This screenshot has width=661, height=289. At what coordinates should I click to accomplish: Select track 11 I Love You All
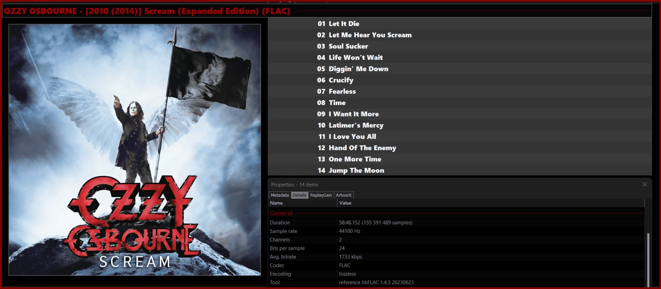460,137
